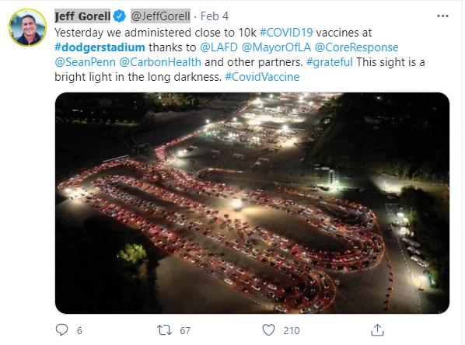Like the tweet with the heart icon

coord(269,330)
